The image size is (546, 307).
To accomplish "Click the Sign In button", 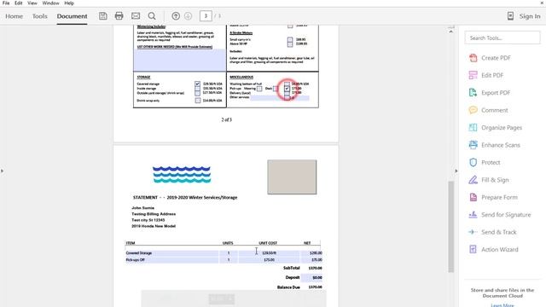I will point(530,16).
